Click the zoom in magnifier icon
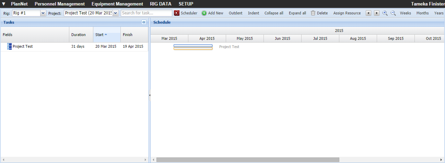The image size is (445, 163). click(385, 13)
